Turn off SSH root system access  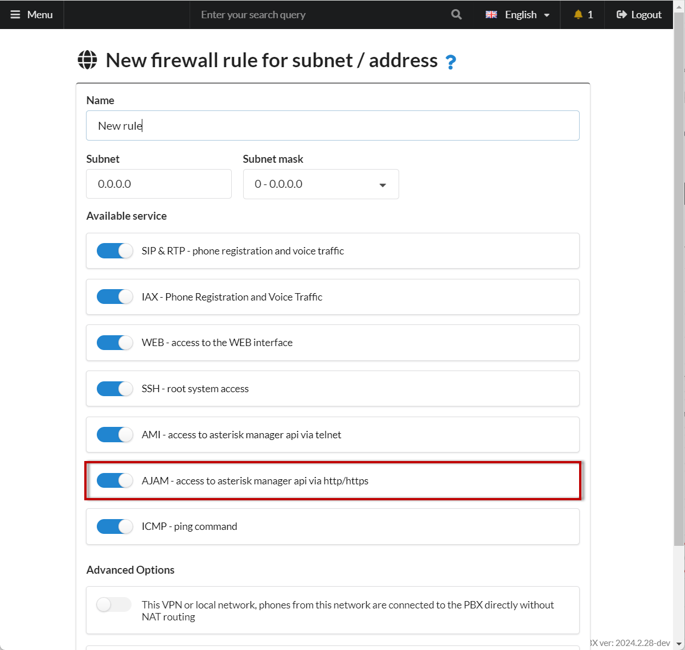click(x=114, y=389)
